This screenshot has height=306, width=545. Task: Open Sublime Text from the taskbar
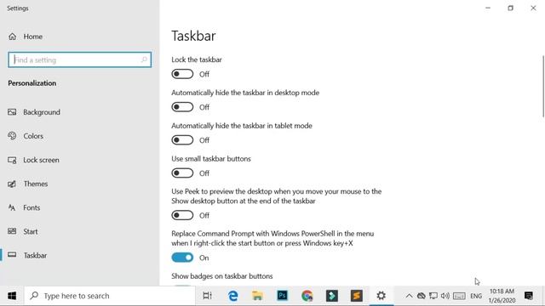tap(356, 296)
